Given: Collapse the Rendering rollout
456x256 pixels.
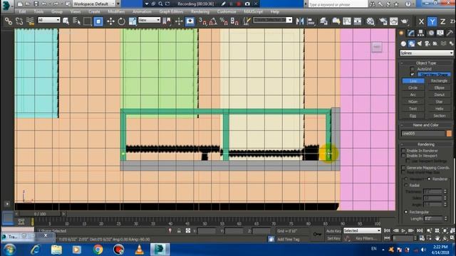Looking at the screenshot, I should click(426, 144).
